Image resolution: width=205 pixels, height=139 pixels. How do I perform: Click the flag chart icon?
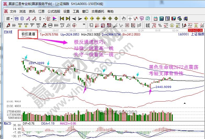click(x=55, y=19)
